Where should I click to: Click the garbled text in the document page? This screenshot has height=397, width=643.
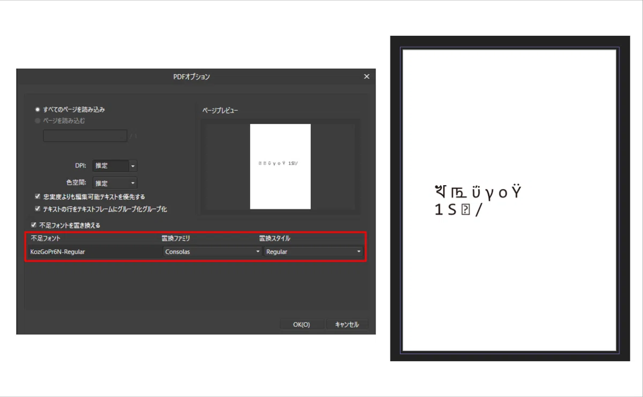tap(478, 200)
